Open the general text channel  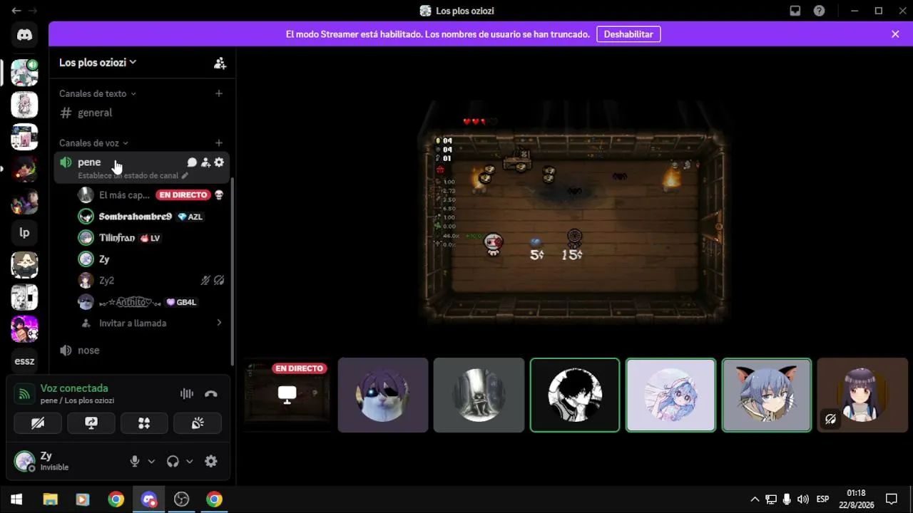point(142,113)
